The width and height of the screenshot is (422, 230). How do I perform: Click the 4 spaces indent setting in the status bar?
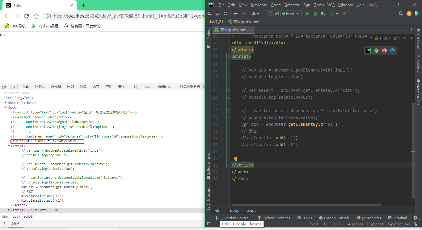click(356, 224)
